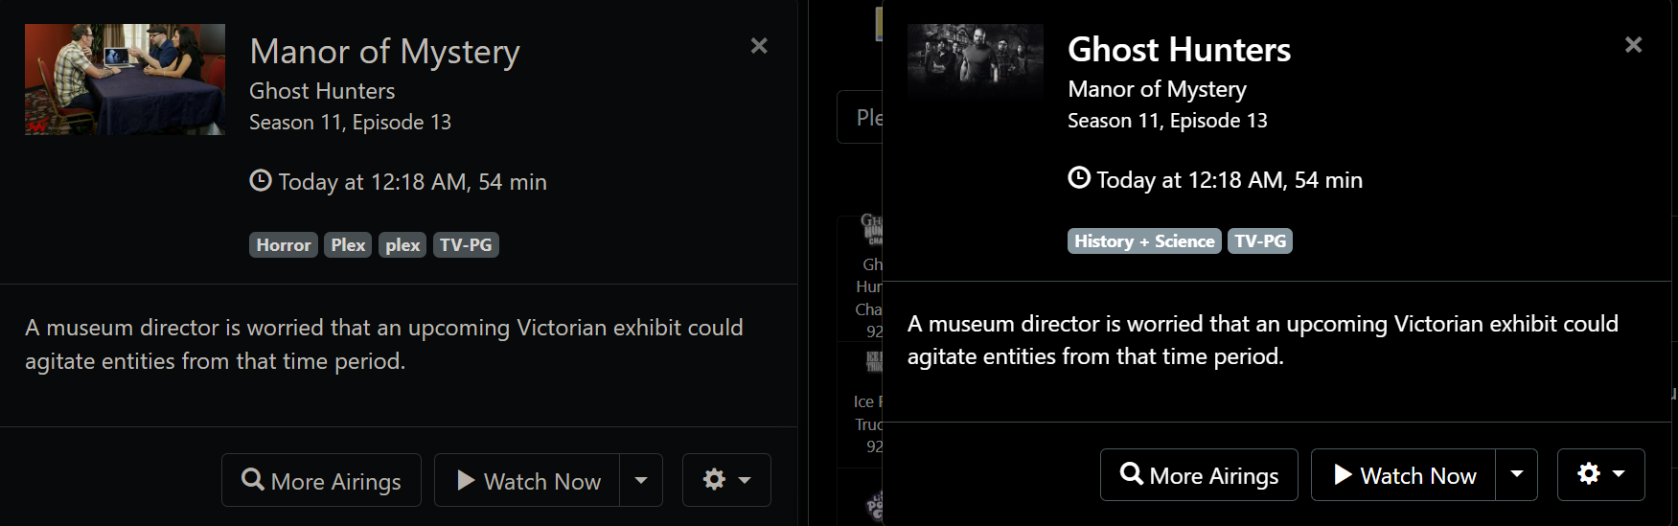
Task: Close the dialog headed Manor of Mystery
Action: (759, 46)
